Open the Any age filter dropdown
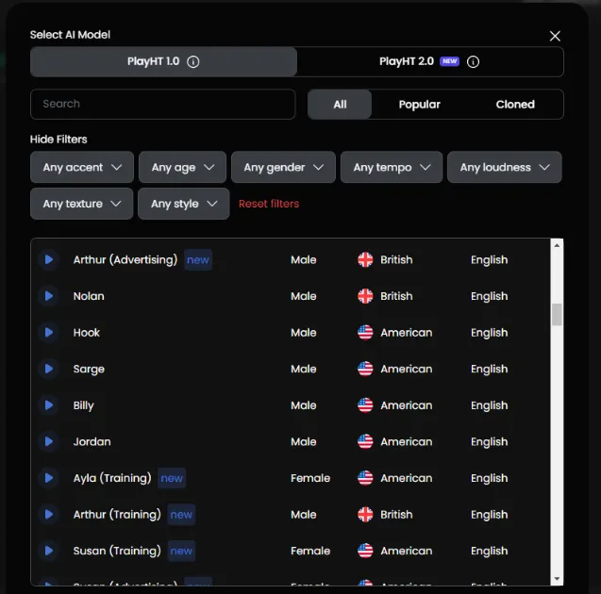 pyautogui.click(x=182, y=167)
